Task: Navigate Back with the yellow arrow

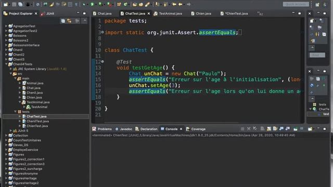Action: click(x=181, y=4)
